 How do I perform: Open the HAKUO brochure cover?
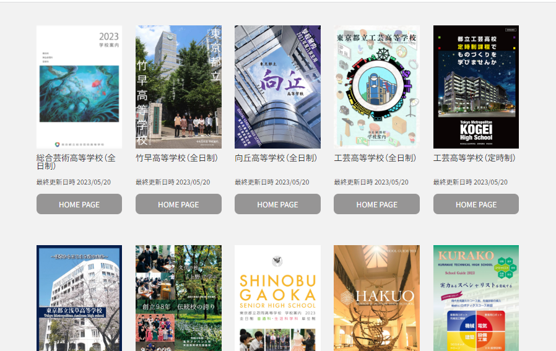click(376, 298)
